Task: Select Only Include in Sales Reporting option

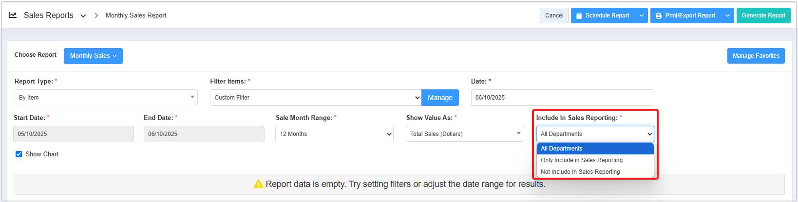Action: pos(581,160)
